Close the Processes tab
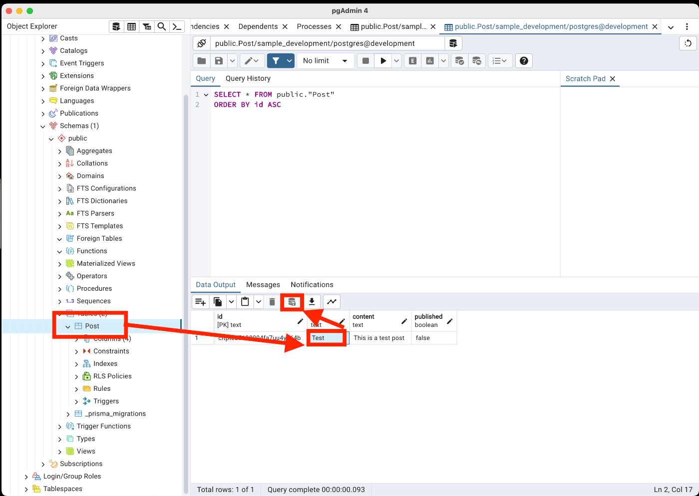Image resolution: width=699 pixels, height=496 pixels. point(339,26)
